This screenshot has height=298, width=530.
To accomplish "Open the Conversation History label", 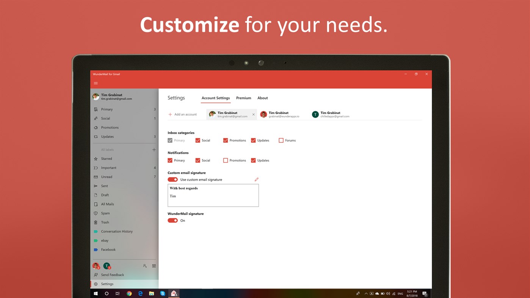I will pyautogui.click(x=116, y=231).
